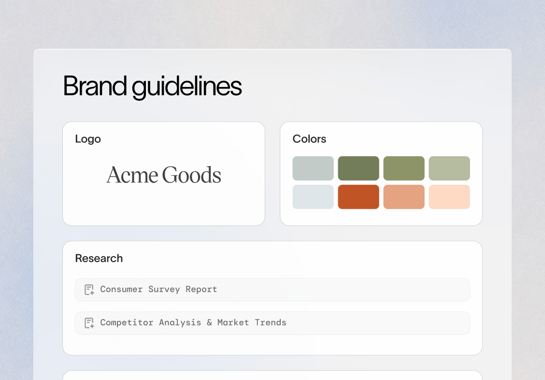545x380 pixels.
Task: Select the light gray swatch in the top row
Action: coord(313,168)
